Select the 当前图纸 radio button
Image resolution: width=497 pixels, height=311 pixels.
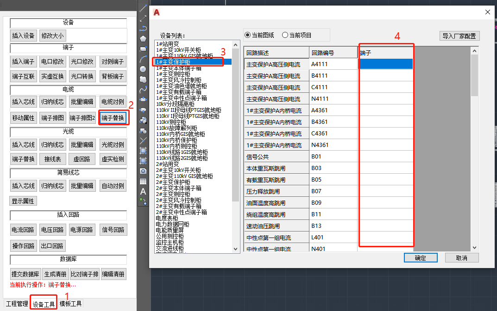click(x=248, y=35)
